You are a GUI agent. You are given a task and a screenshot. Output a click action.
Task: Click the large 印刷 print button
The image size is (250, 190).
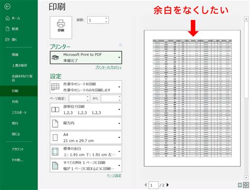61,27
